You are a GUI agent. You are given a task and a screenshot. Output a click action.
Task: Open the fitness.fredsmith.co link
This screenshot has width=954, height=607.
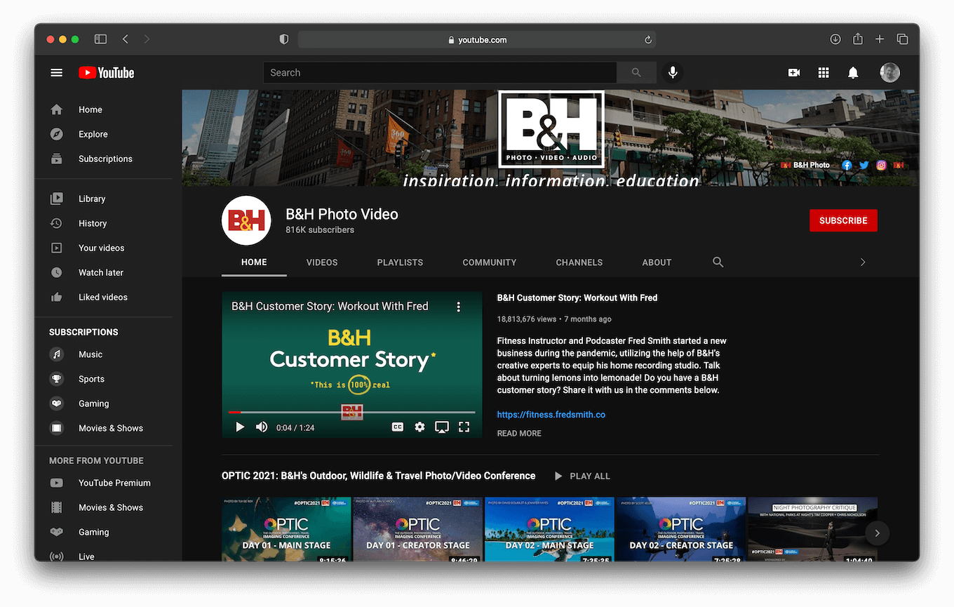(x=551, y=415)
